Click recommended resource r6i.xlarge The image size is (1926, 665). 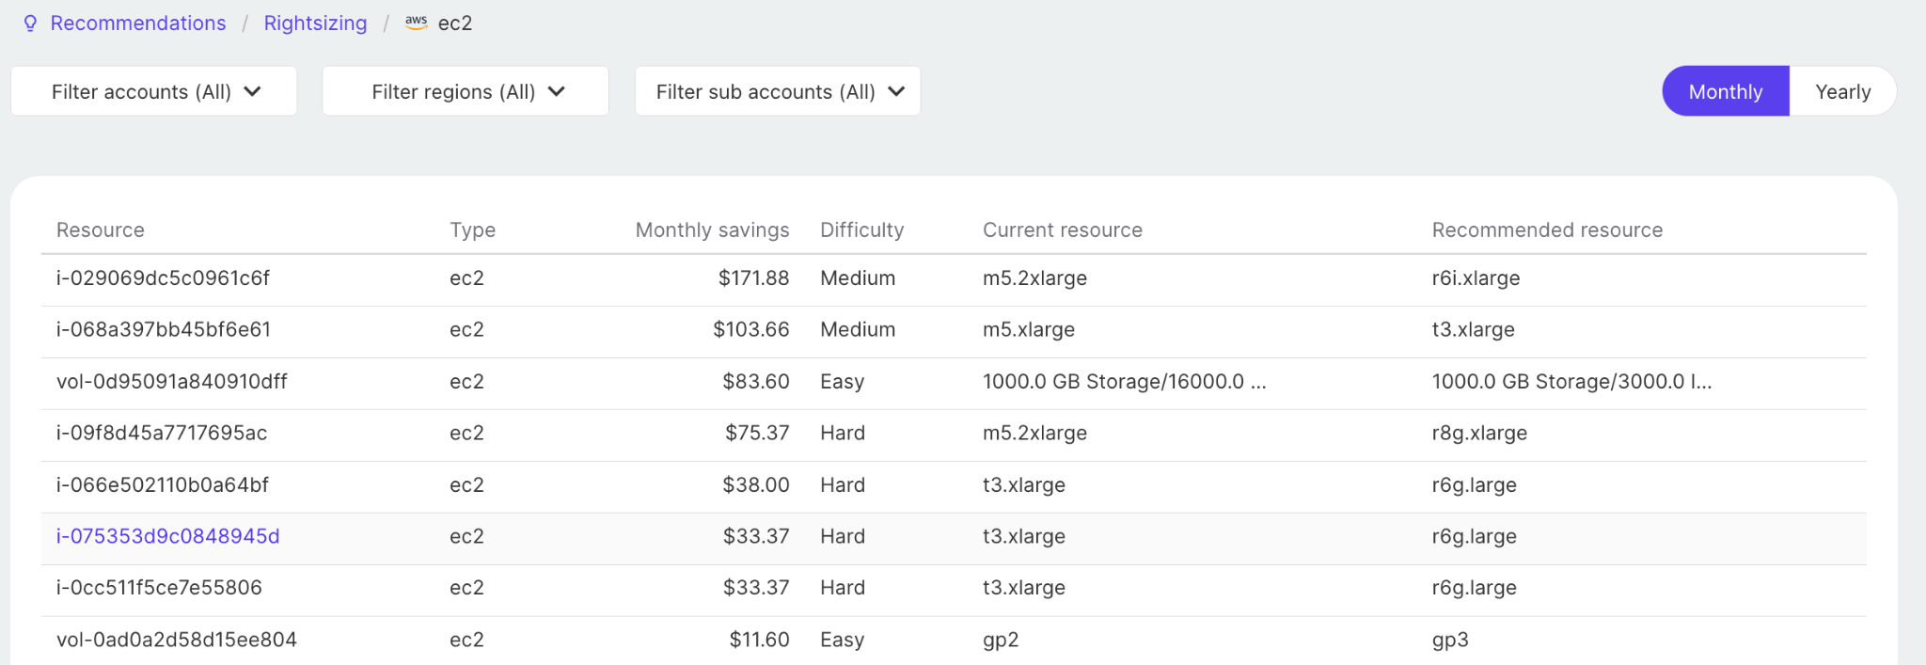(x=1476, y=278)
